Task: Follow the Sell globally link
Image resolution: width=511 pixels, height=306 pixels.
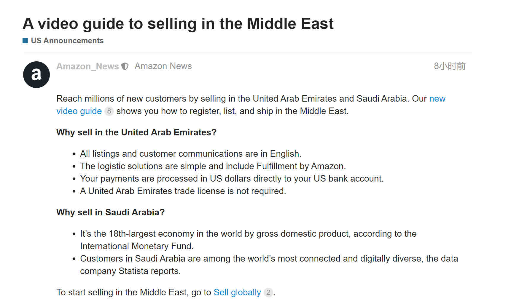Action: [237, 292]
